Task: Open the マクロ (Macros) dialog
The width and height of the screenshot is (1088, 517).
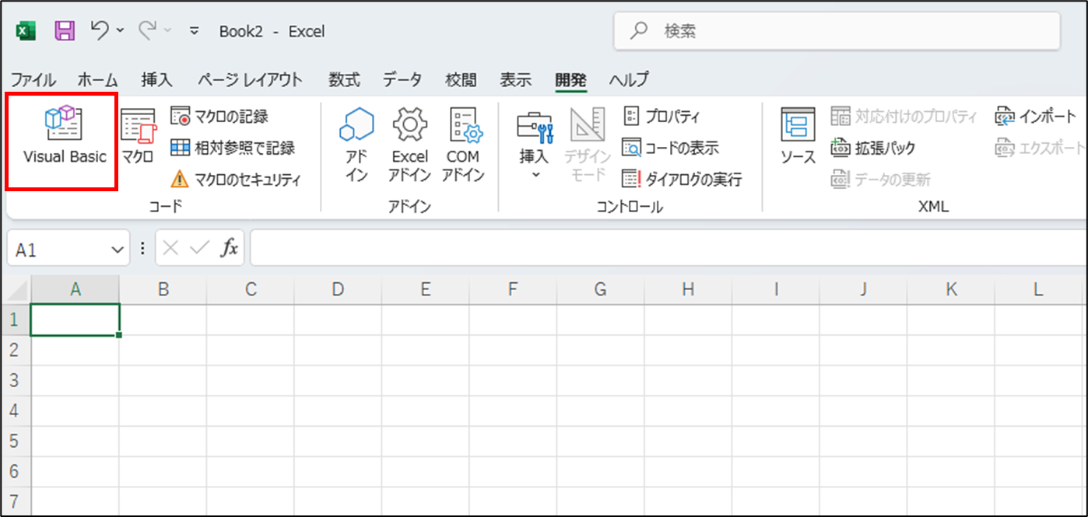Action: [x=139, y=138]
